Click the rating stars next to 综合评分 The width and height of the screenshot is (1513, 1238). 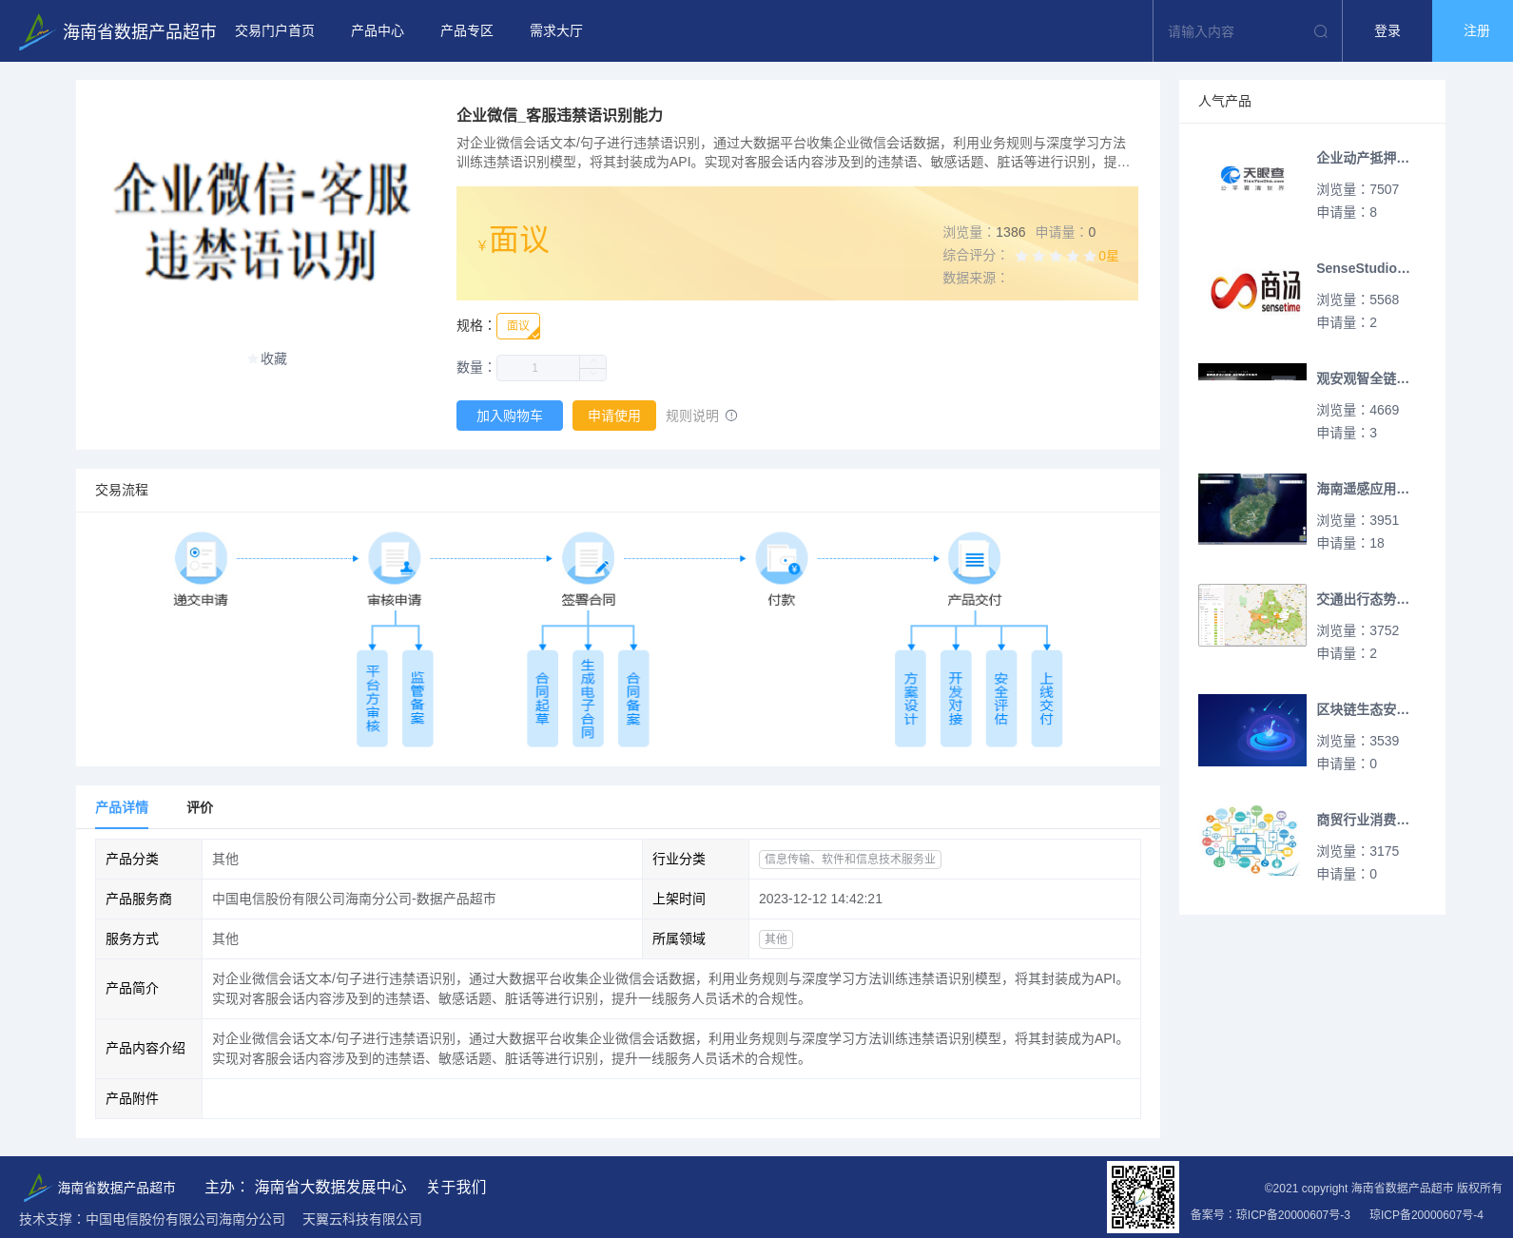coord(1056,256)
